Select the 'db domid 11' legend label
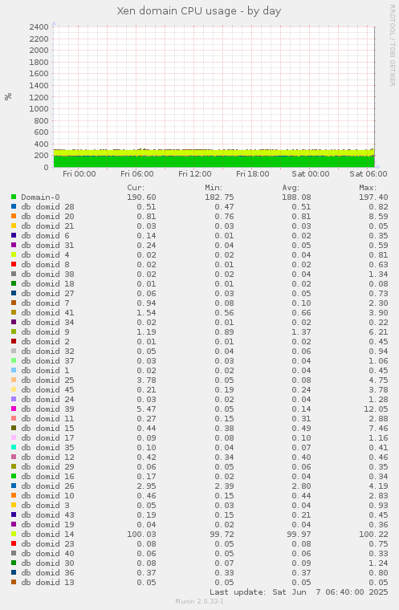Screen dimensions: 399x610 point(47,419)
